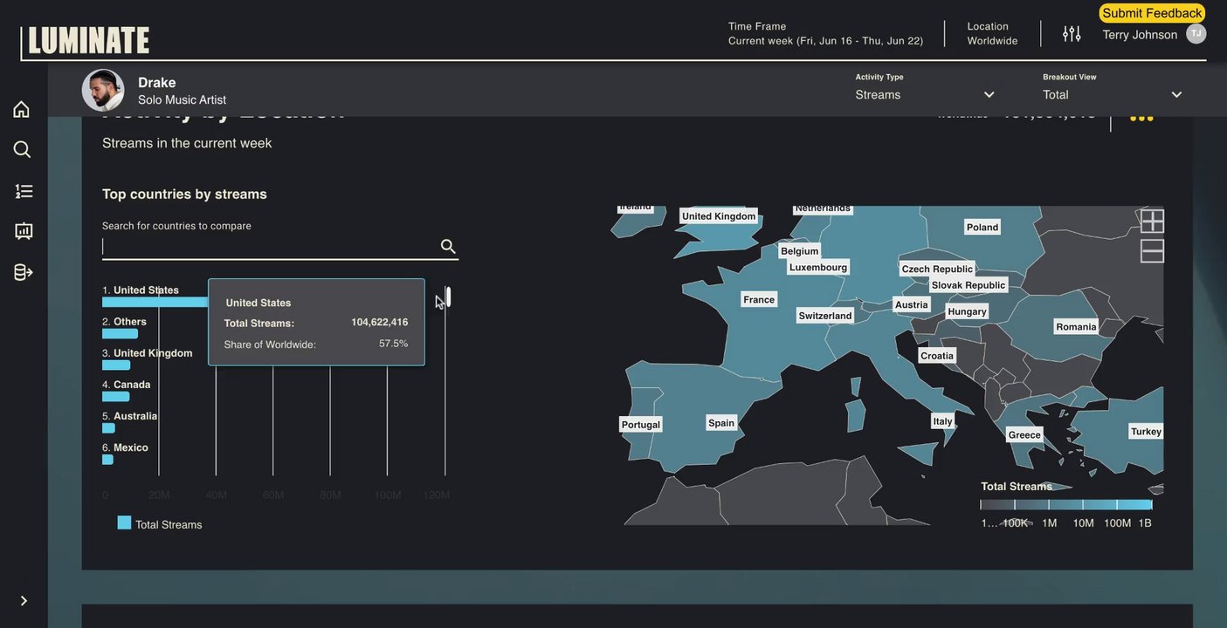Screen dimensions: 1227x628
Task: Open the Home page from sidebar
Action: click(22, 109)
